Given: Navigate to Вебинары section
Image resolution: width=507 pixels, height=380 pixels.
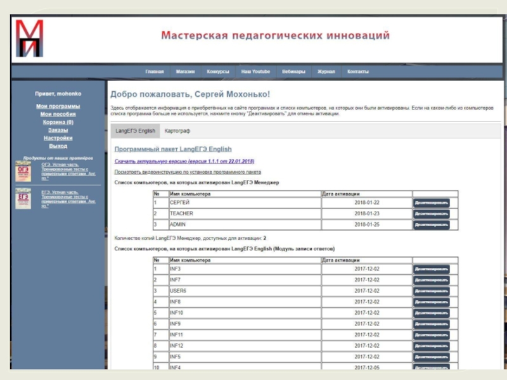Looking at the screenshot, I should [293, 72].
